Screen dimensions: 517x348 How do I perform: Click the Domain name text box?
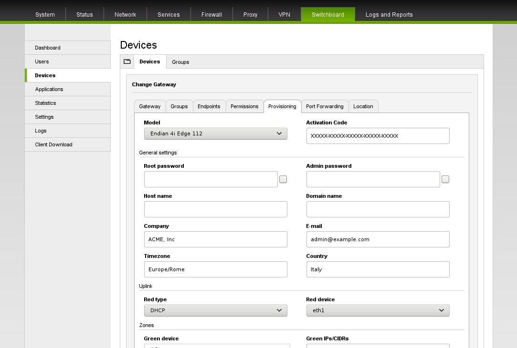(378, 209)
